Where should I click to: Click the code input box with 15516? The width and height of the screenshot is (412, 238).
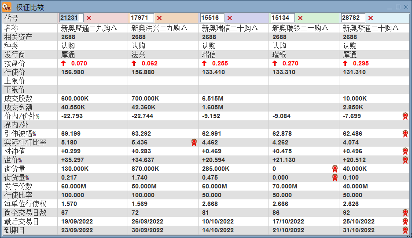(212, 18)
